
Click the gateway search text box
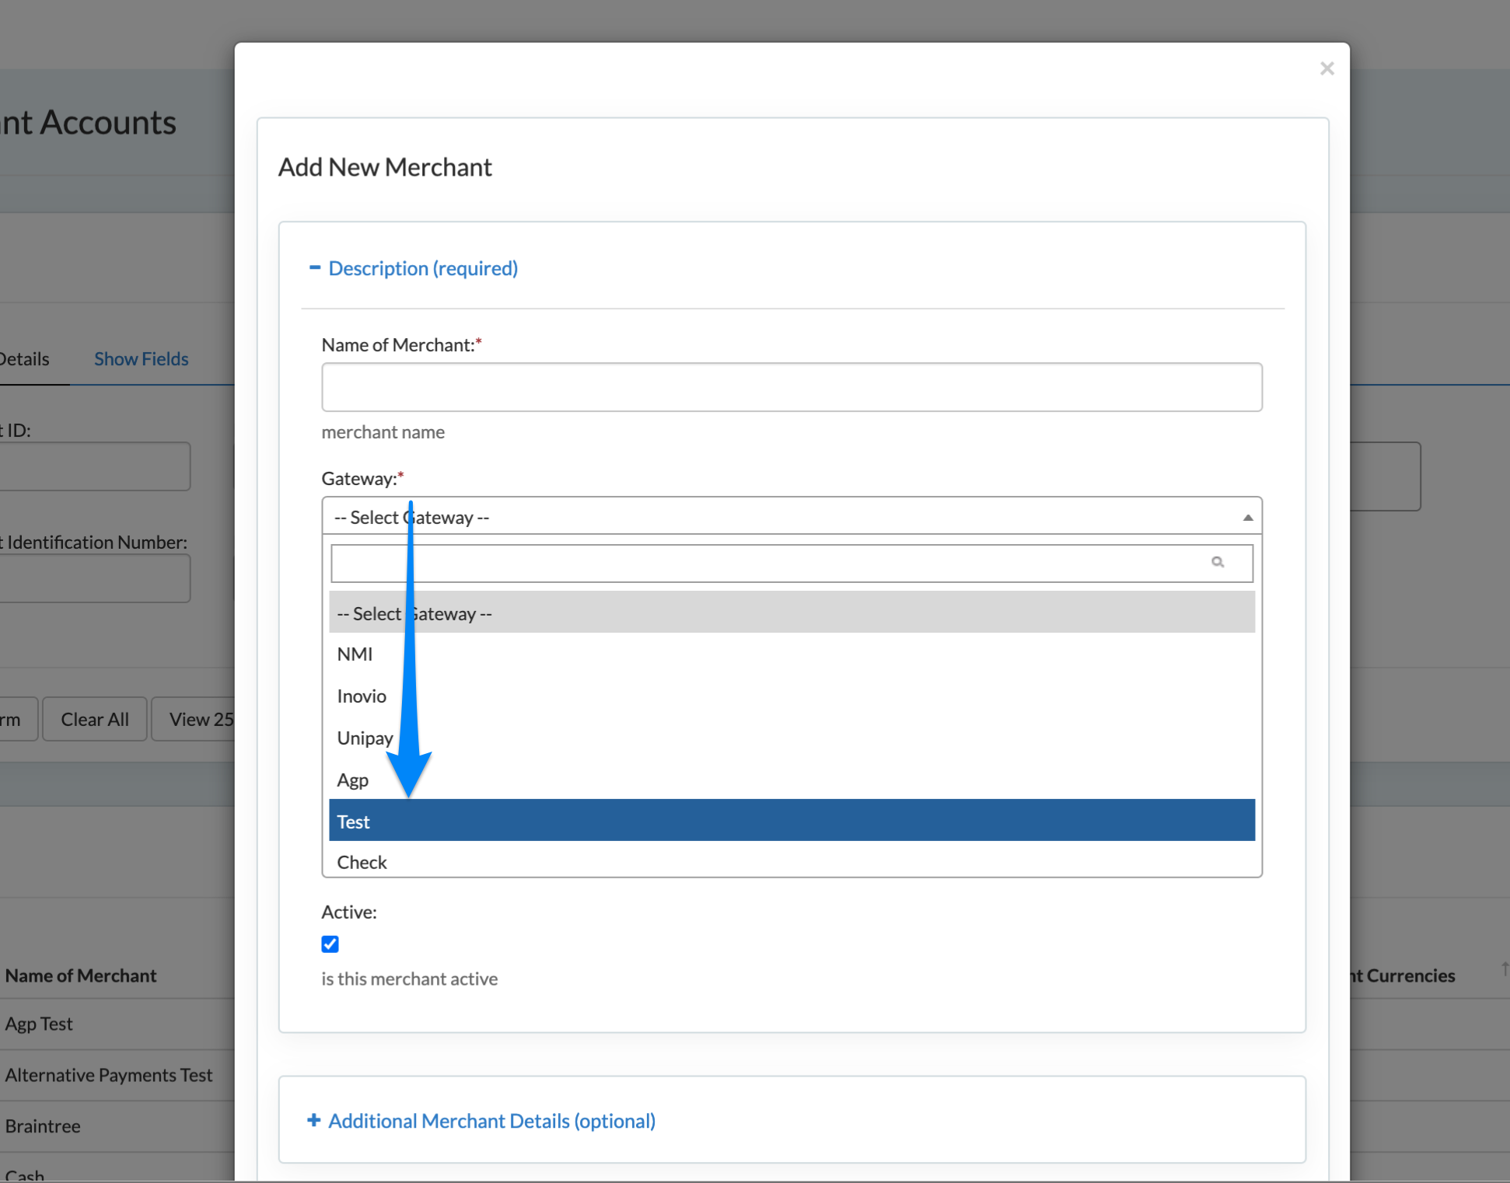point(766,563)
